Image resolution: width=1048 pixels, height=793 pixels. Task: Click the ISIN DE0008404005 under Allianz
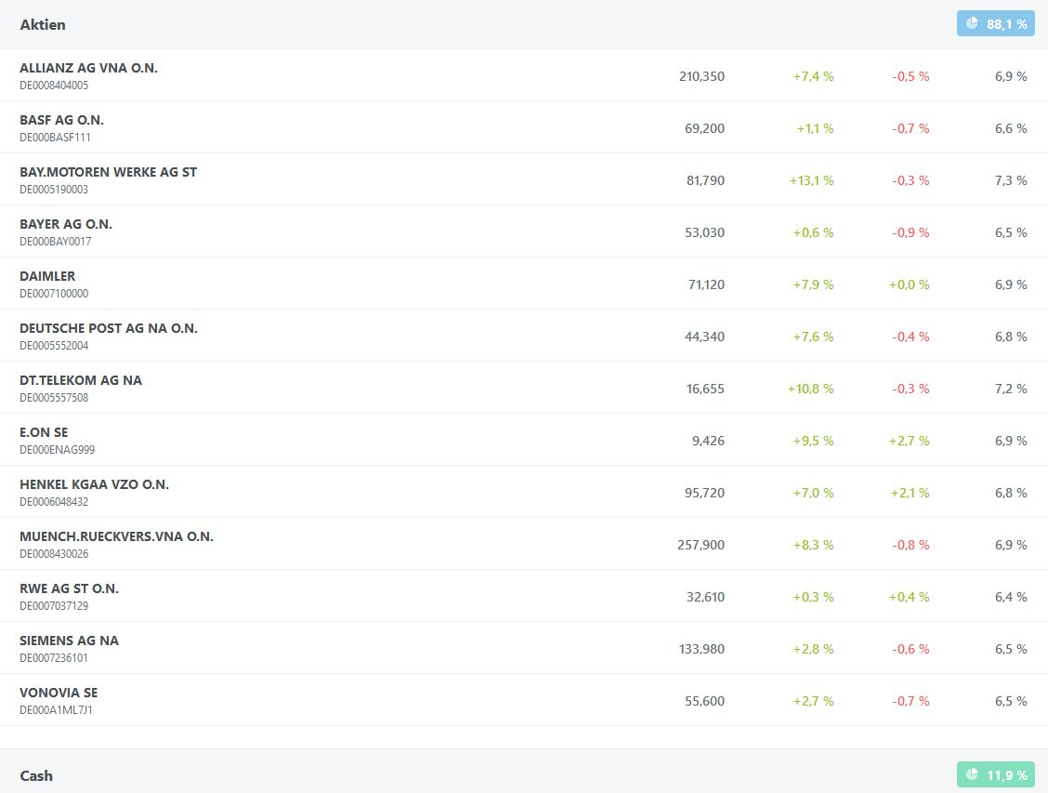(x=54, y=86)
